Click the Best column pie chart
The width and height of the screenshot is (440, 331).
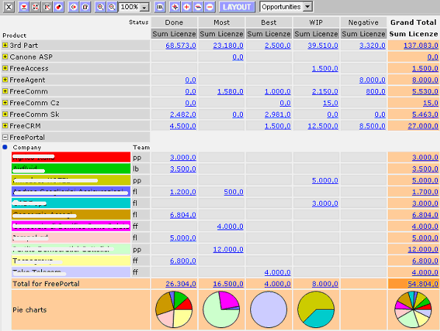tap(269, 310)
